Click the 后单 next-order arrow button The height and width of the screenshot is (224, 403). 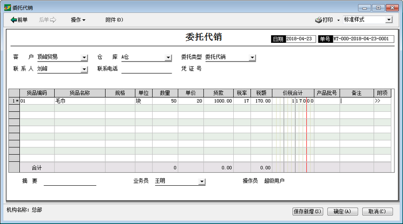pos(47,20)
